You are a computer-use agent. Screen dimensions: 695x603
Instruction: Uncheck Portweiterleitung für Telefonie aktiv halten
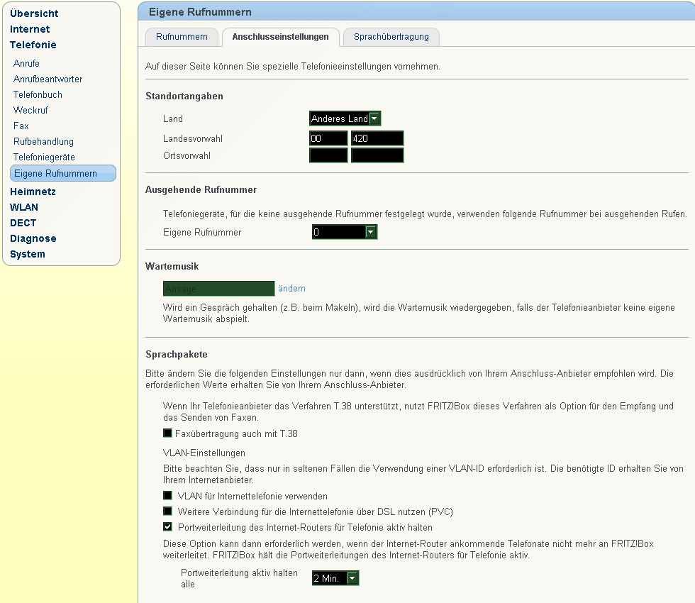(x=167, y=526)
